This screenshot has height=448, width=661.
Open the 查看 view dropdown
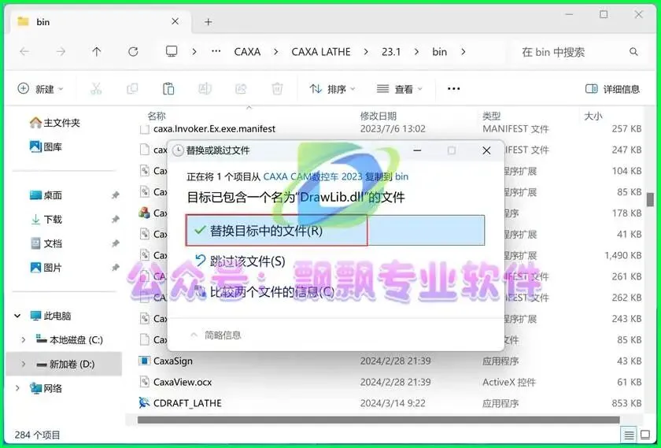tap(399, 89)
